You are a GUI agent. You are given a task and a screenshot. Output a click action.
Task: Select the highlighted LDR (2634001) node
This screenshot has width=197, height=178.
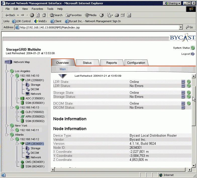pos(35,144)
